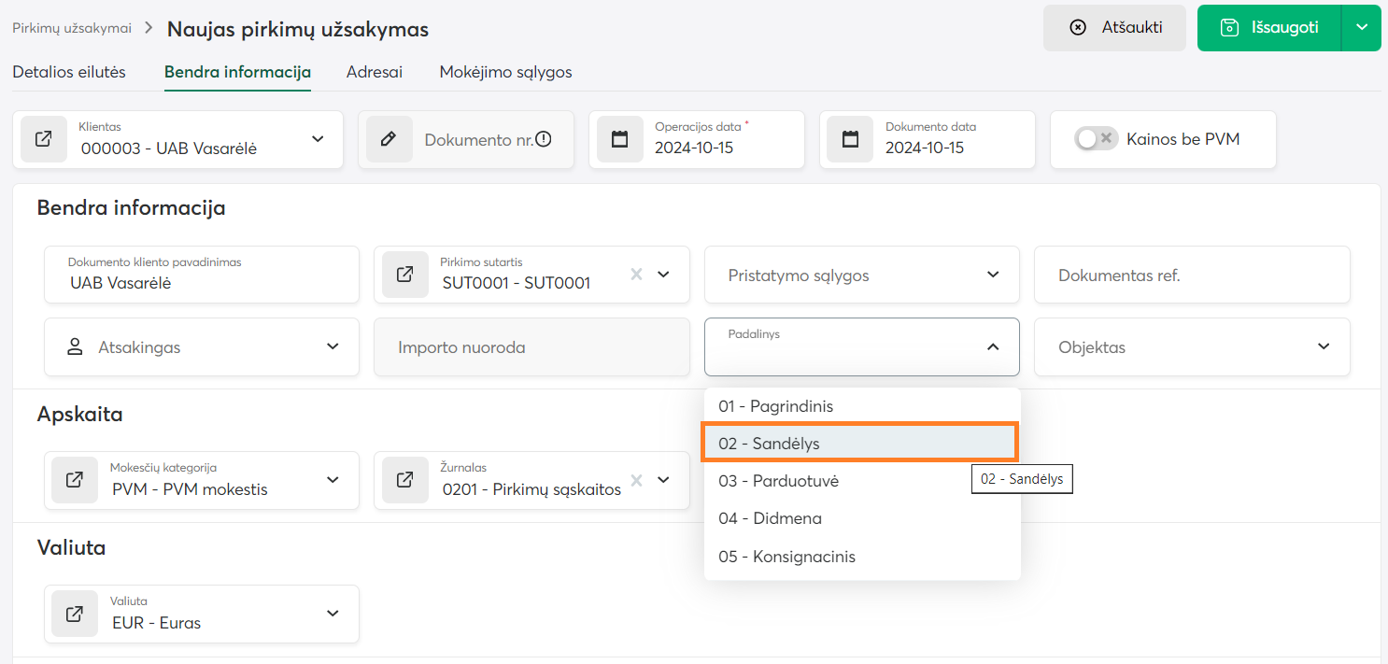Clear the Pirkimo sutartis selection
Image resolution: width=1388 pixels, height=664 pixels.
coord(636,275)
